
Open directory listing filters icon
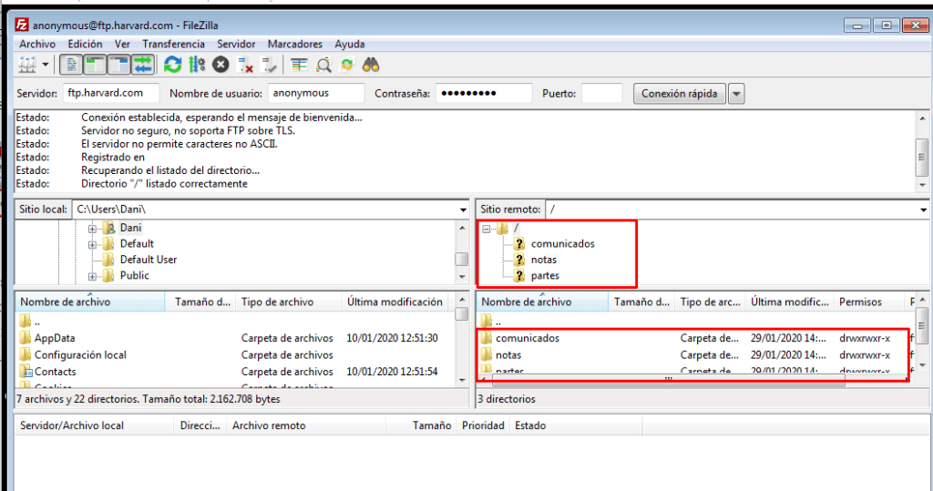299,65
